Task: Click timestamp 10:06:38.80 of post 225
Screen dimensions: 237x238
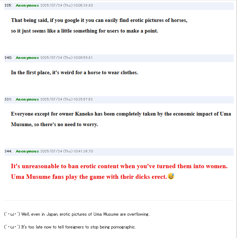Action: tap(83, 5)
